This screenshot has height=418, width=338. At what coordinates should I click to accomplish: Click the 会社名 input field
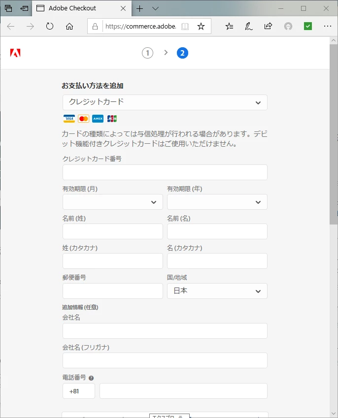coord(165,331)
